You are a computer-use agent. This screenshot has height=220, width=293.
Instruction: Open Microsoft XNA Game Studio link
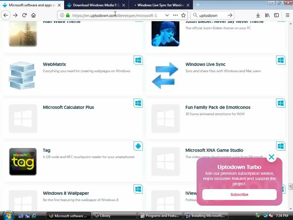[214, 150]
